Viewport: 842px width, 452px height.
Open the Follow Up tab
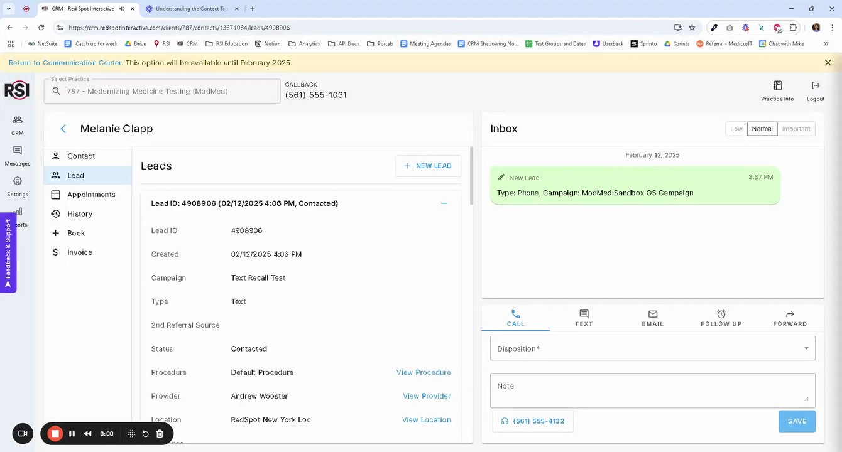tap(721, 318)
